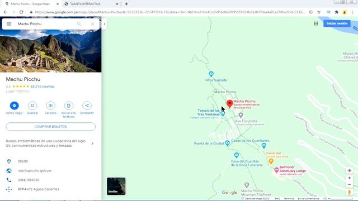Click the COMPRAR BOLETOS button

point(51,127)
